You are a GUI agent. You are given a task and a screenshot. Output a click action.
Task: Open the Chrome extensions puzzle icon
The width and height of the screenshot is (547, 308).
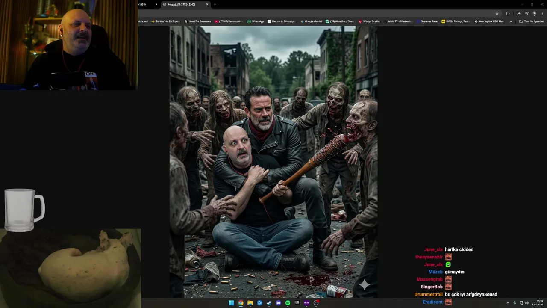tap(508, 13)
